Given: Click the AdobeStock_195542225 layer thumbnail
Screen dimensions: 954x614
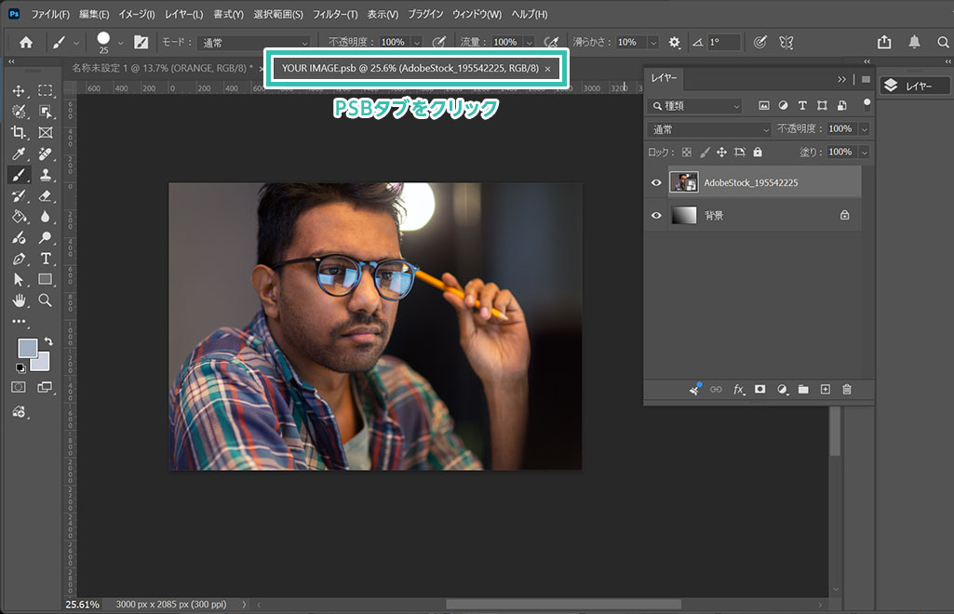Looking at the screenshot, I should click(x=684, y=182).
